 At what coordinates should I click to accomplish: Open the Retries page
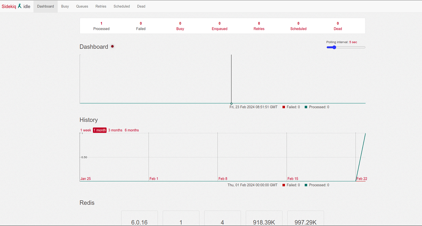tap(101, 6)
